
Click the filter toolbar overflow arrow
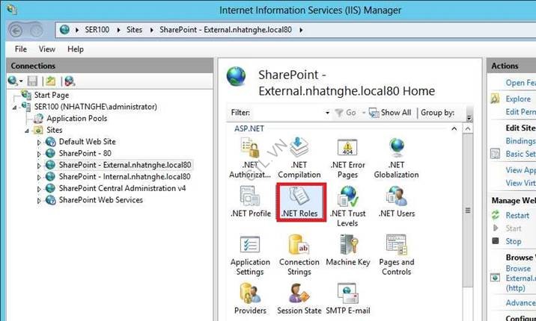(469, 118)
